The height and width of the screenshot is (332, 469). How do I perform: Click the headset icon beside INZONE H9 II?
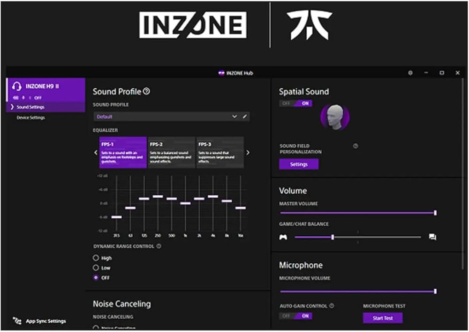[x=17, y=86]
